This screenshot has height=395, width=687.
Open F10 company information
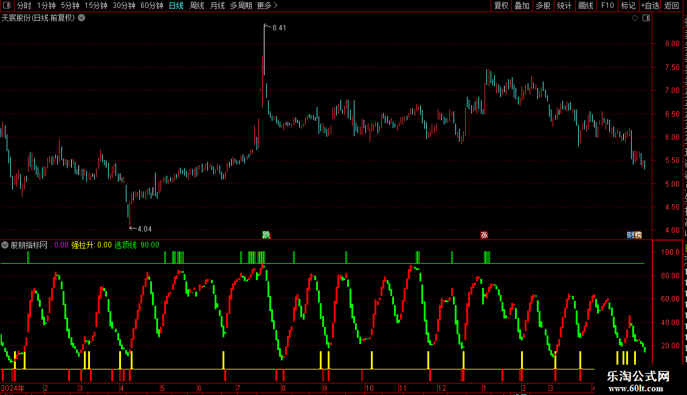pyautogui.click(x=607, y=5)
